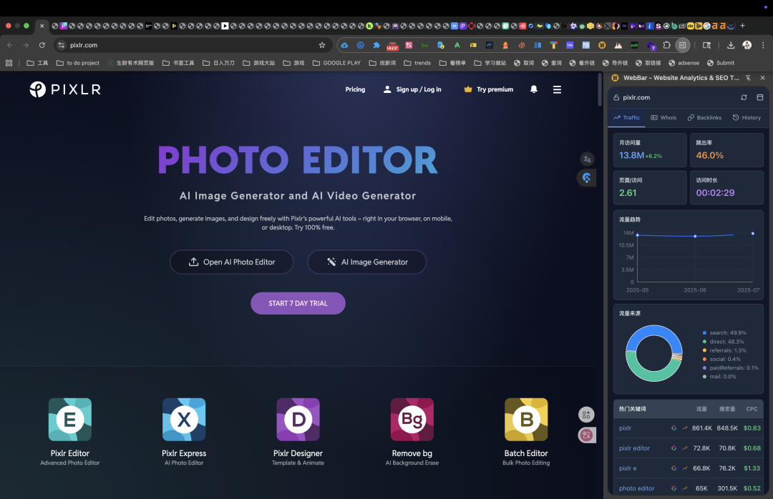This screenshot has width=773, height=499.
Task: Open the Pixlr hamburger menu
Action: pos(557,89)
